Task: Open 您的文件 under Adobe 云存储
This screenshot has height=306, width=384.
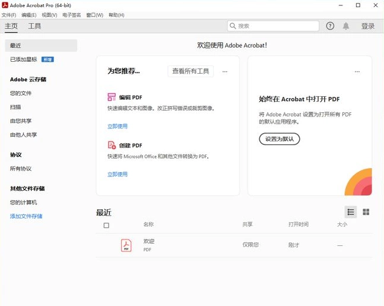Action: pos(21,93)
